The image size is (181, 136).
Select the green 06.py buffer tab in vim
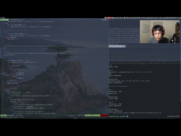point(5,20)
